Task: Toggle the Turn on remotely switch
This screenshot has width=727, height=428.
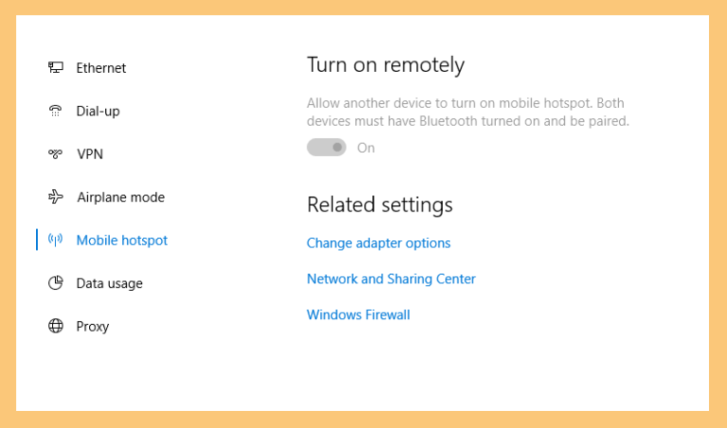Action: point(327,147)
